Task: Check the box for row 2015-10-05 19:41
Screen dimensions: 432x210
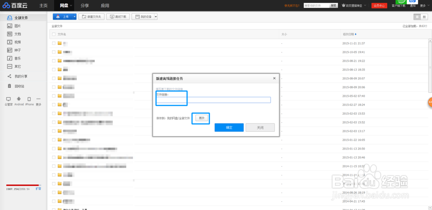Action: 54,52
